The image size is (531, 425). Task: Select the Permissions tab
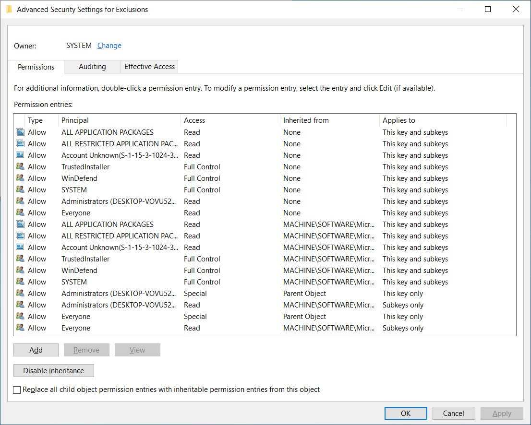(x=36, y=67)
